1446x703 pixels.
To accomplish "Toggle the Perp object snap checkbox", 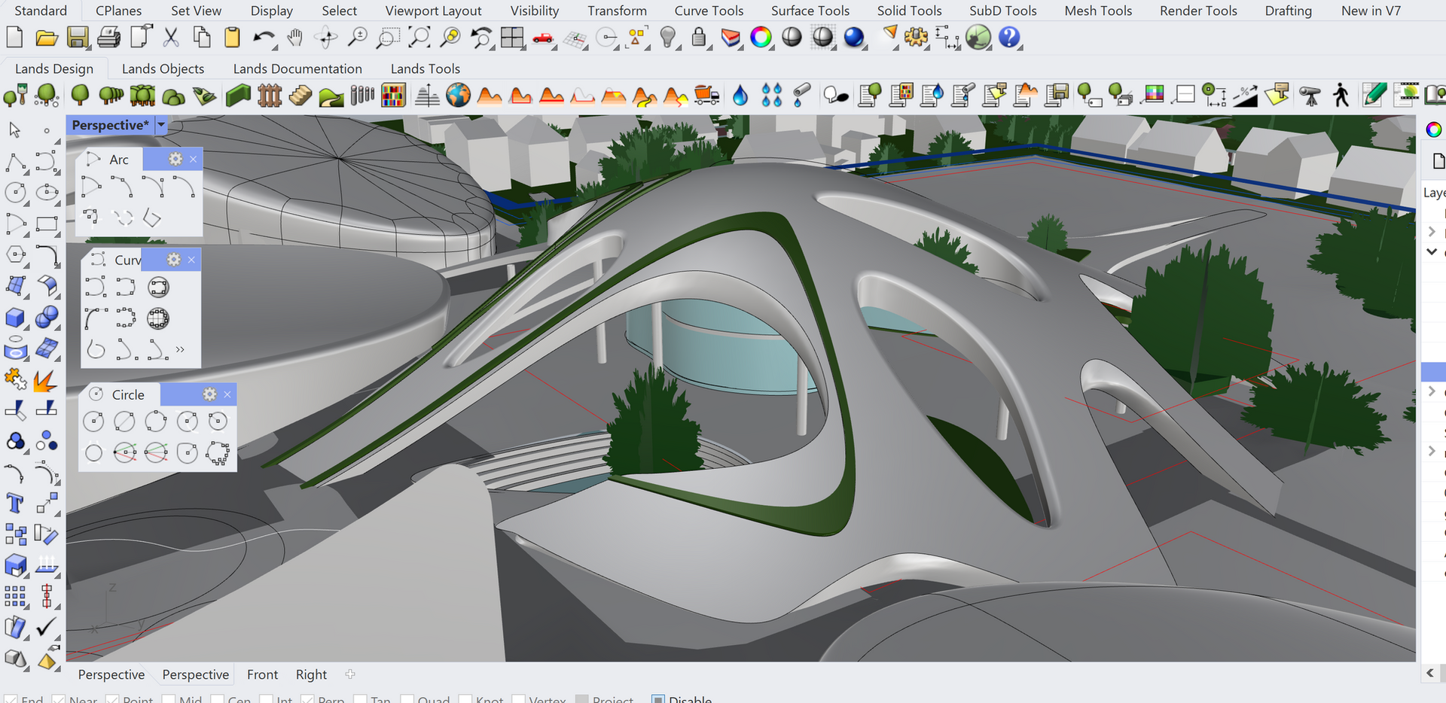I will [x=307, y=699].
